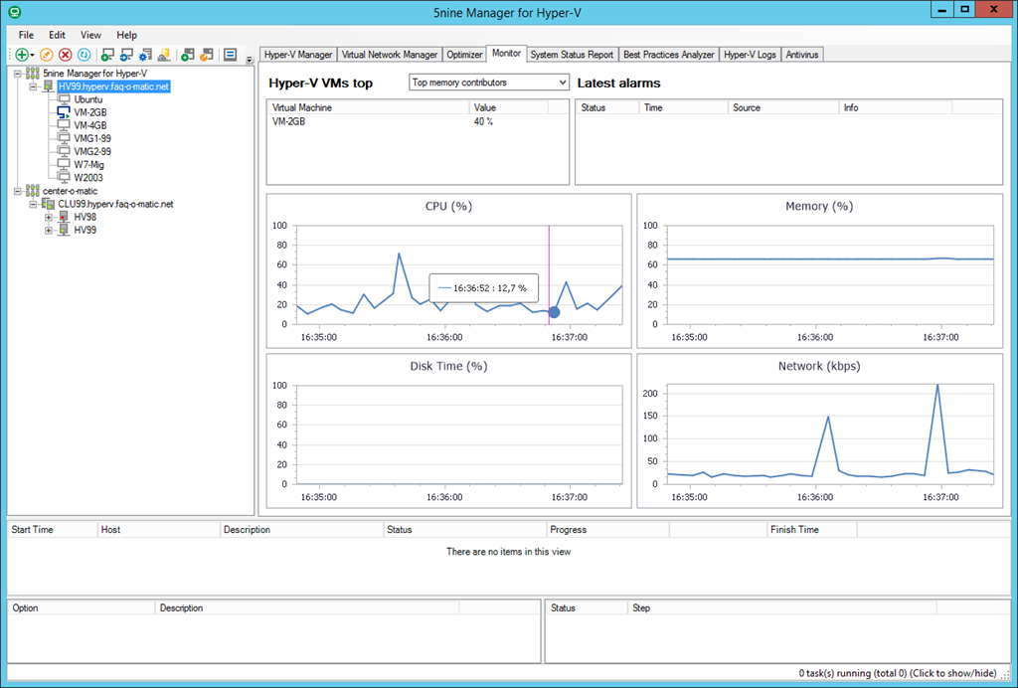Click the running VM-2GB icon in tree
Image resolution: width=1018 pixels, height=688 pixels.
point(64,112)
